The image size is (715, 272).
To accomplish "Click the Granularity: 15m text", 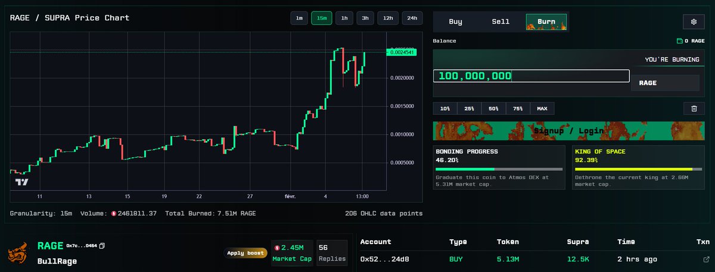I will click(42, 213).
